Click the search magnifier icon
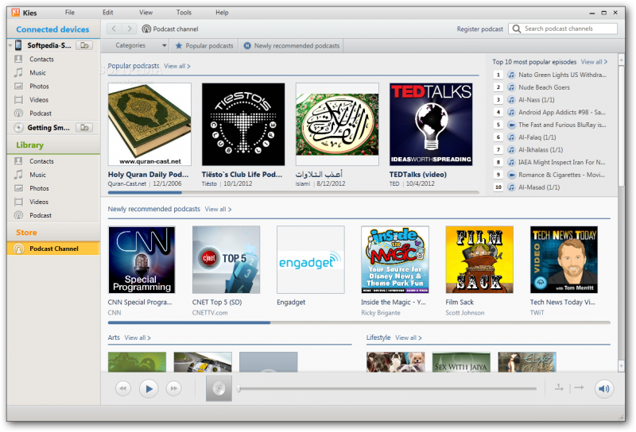The width and height of the screenshot is (636, 432). click(x=516, y=29)
